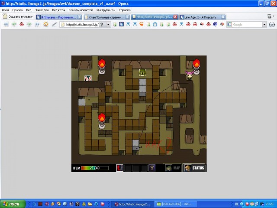Open the Вид menu

click(29, 10)
